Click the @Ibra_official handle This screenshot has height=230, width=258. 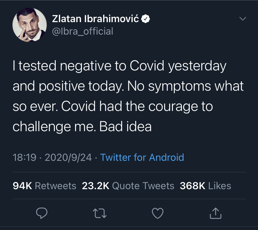pyautogui.click(x=82, y=31)
